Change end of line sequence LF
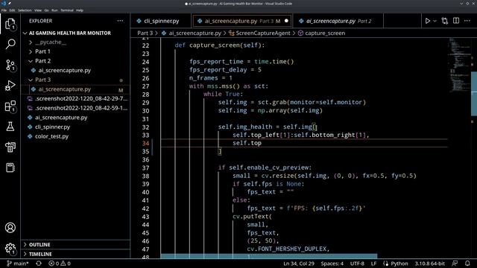Viewport: 477px width, 268px height. [x=373, y=264]
